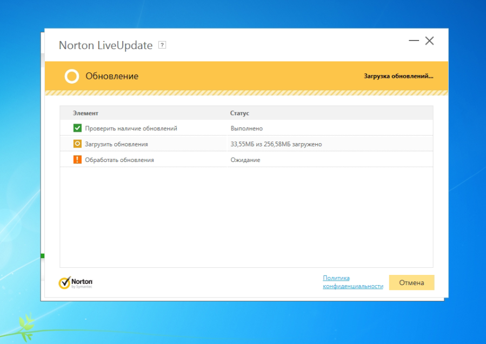Viewport: 486px width, 344px height.
Task: Minimize the Norton LiveUpdate window
Action: 414,41
